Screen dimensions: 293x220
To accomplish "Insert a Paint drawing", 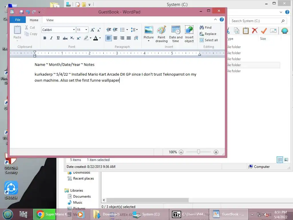I will coord(161,34).
